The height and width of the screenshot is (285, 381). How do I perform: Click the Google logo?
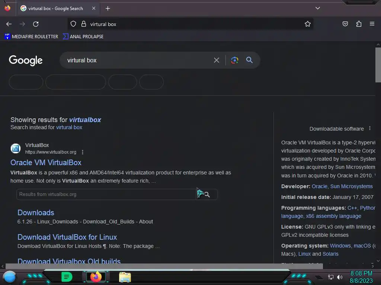pyautogui.click(x=26, y=60)
